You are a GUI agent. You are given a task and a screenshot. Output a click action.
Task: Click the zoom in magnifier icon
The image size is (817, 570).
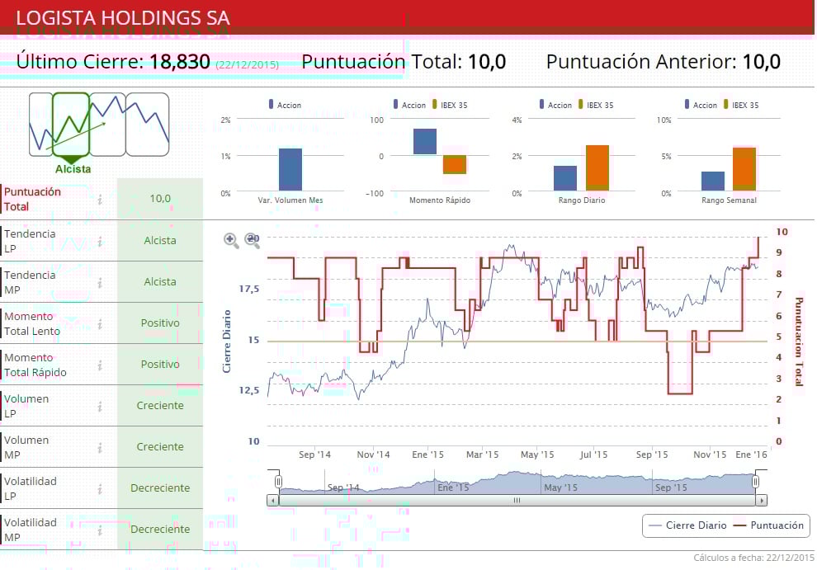click(x=231, y=240)
